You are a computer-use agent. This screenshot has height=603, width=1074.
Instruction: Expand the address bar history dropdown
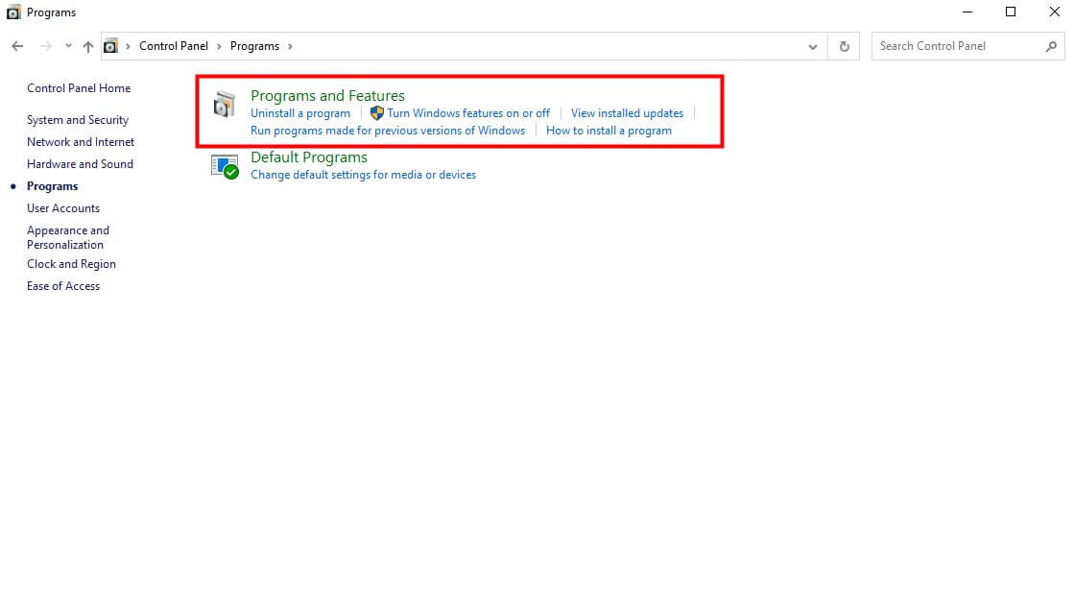click(813, 46)
